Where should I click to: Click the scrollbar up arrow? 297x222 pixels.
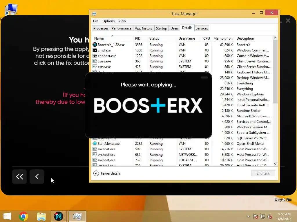point(276,38)
